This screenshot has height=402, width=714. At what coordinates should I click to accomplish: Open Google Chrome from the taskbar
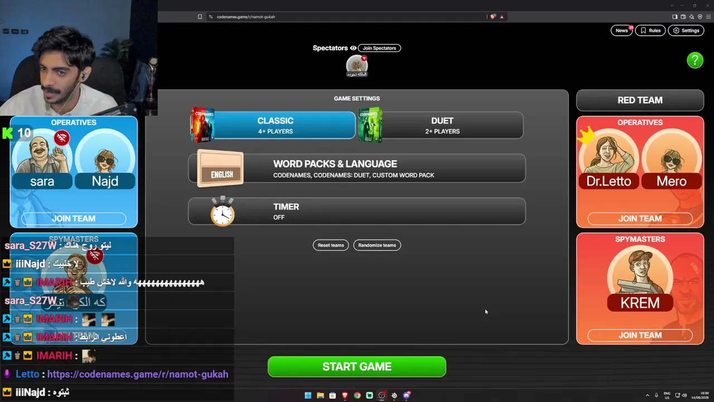(357, 395)
